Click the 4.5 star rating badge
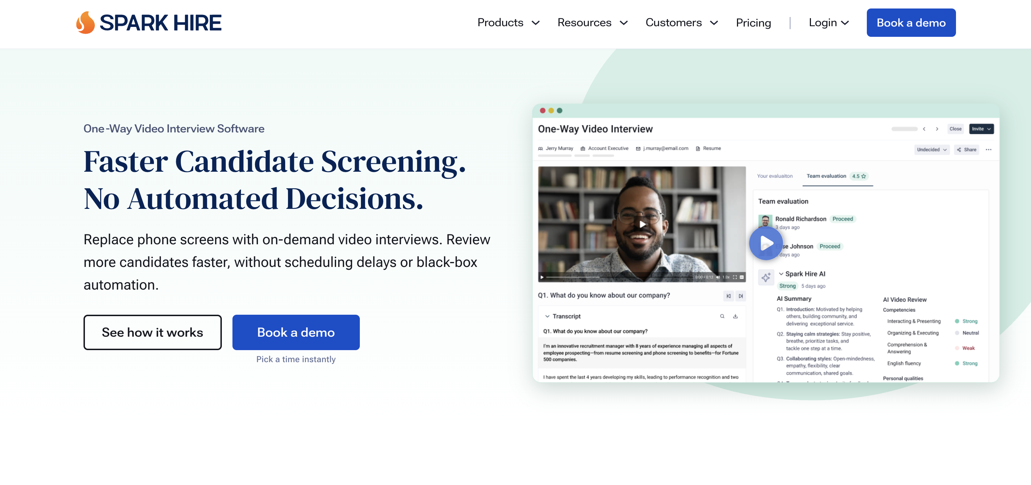Image resolution: width=1031 pixels, height=485 pixels. point(859,176)
